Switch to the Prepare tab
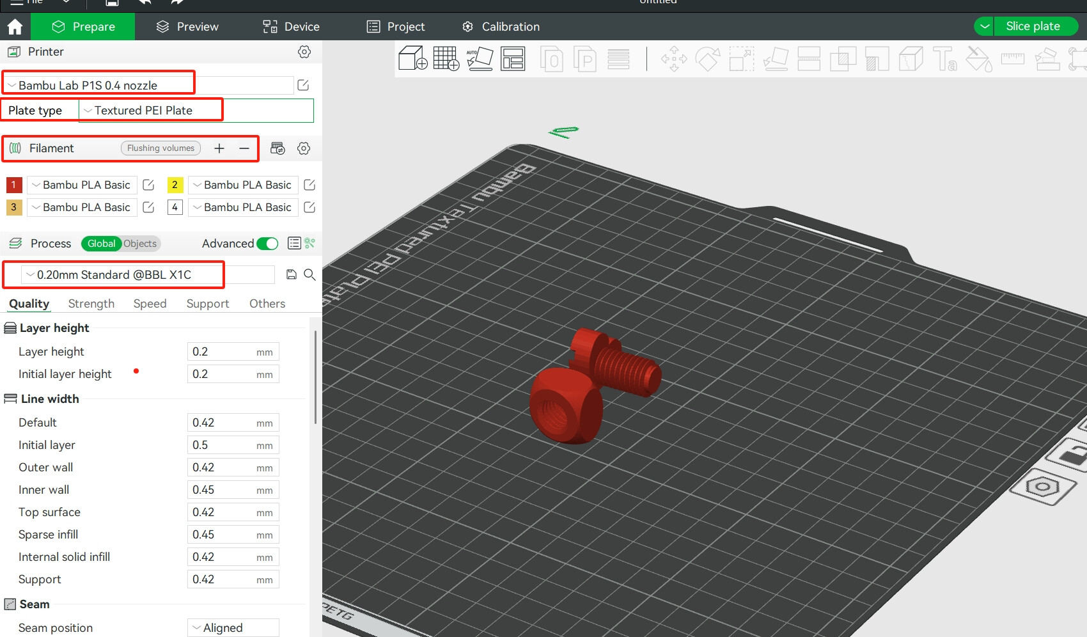Image resolution: width=1087 pixels, height=637 pixels. 83,27
